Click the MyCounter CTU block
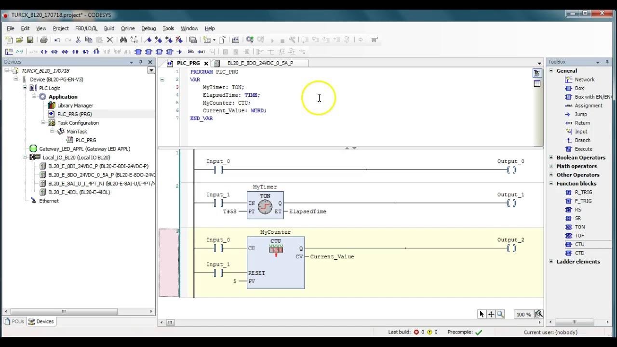The image size is (617, 347). coord(276,263)
